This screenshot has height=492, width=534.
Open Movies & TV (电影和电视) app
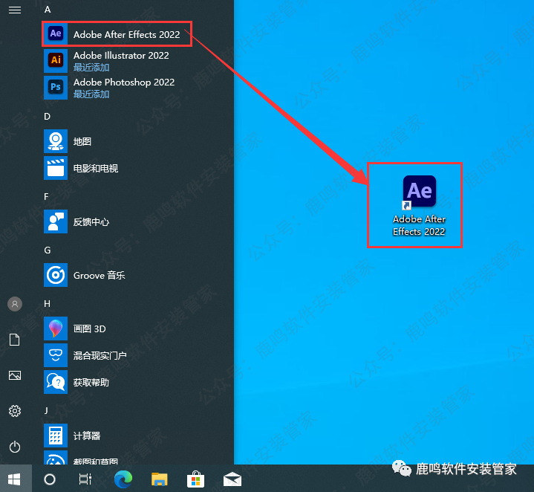(95, 169)
